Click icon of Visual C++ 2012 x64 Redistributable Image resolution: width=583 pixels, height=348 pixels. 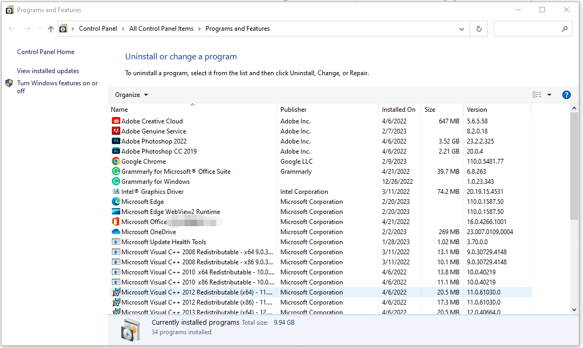coord(116,292)
